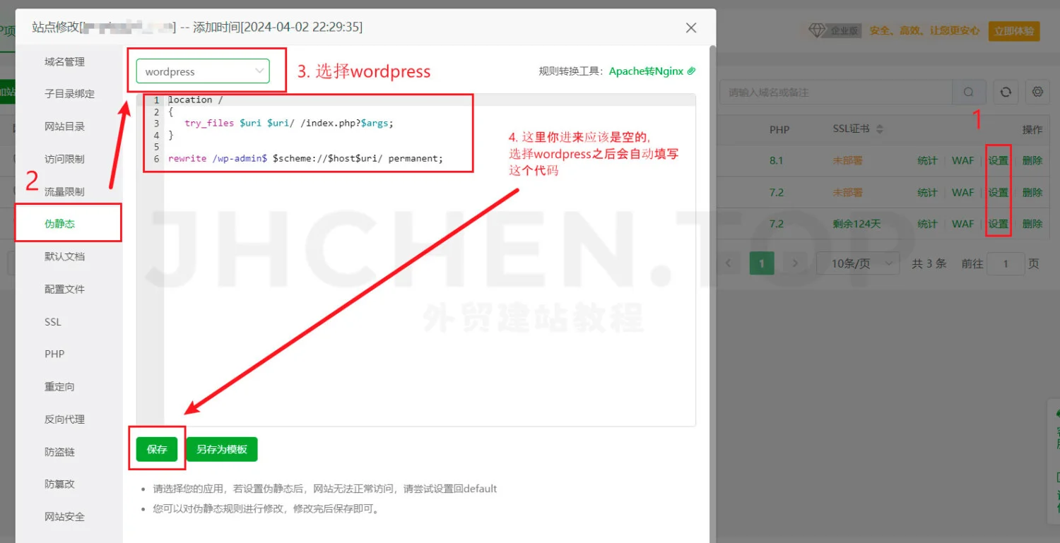Open WAF in the 剩余124天 row
Viewport: 1060px width, 543px height.
pyautogui.click(x=962, y=224)
